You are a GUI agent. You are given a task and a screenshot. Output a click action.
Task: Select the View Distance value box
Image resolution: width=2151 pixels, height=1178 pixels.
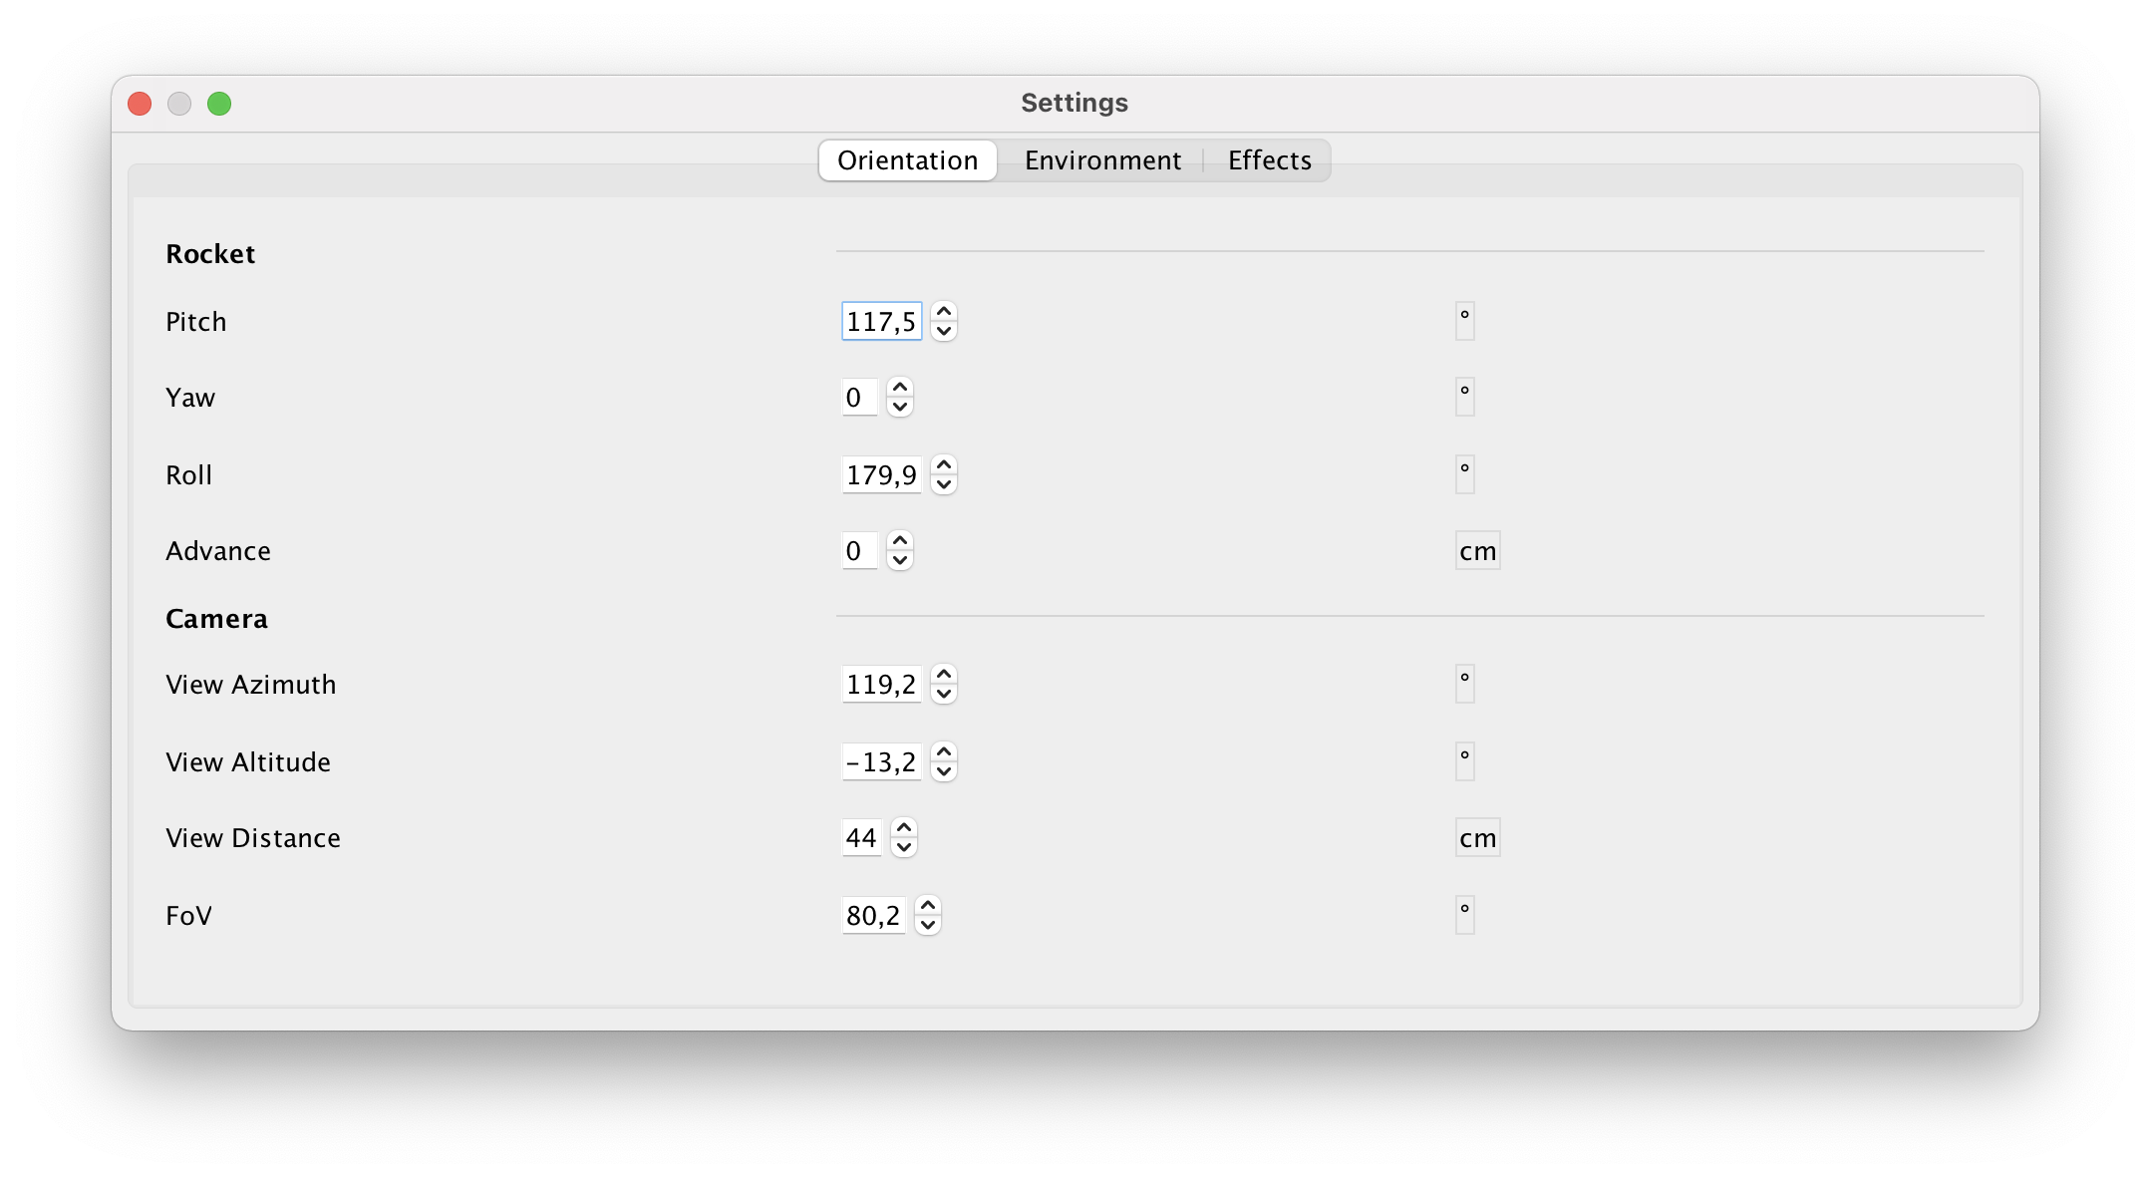861,837
